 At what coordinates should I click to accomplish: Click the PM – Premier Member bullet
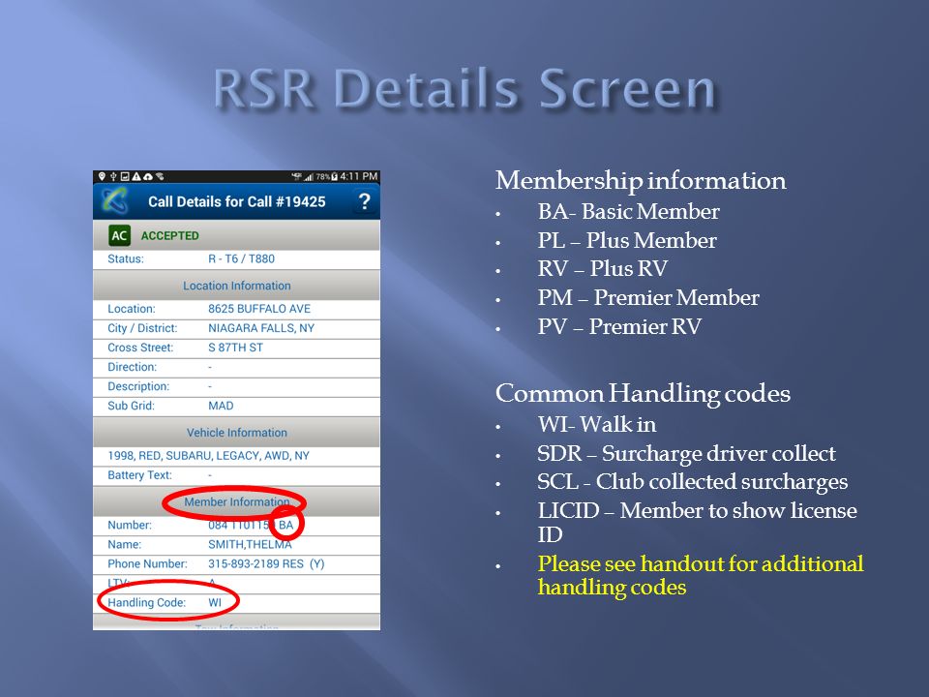tap(648, 297)
